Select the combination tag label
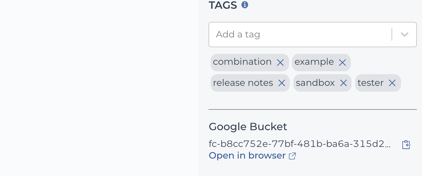Image resolution: width=422 pixels, height=176 pixels. [x=242, y=62]
